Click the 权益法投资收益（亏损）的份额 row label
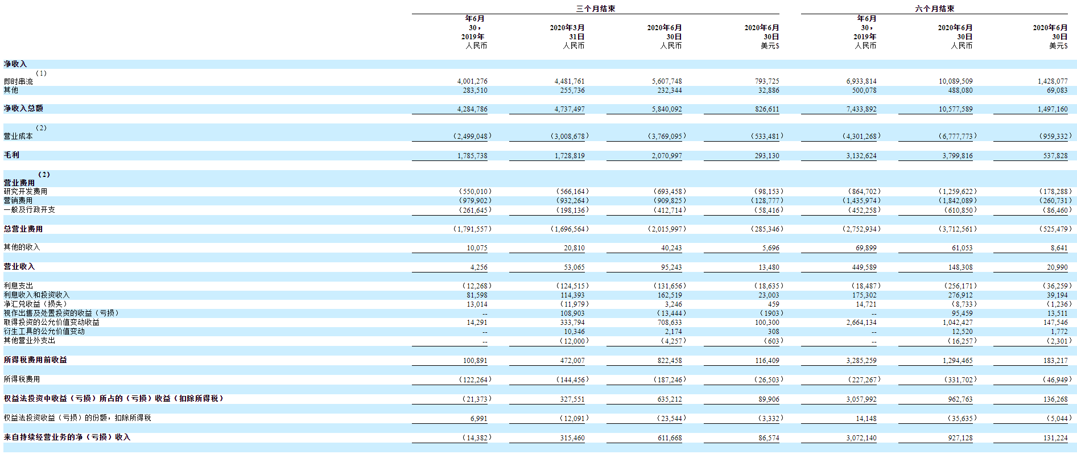 tap(77, 418)
